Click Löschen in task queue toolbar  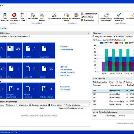pyautogui.click(x=10, y=105)
